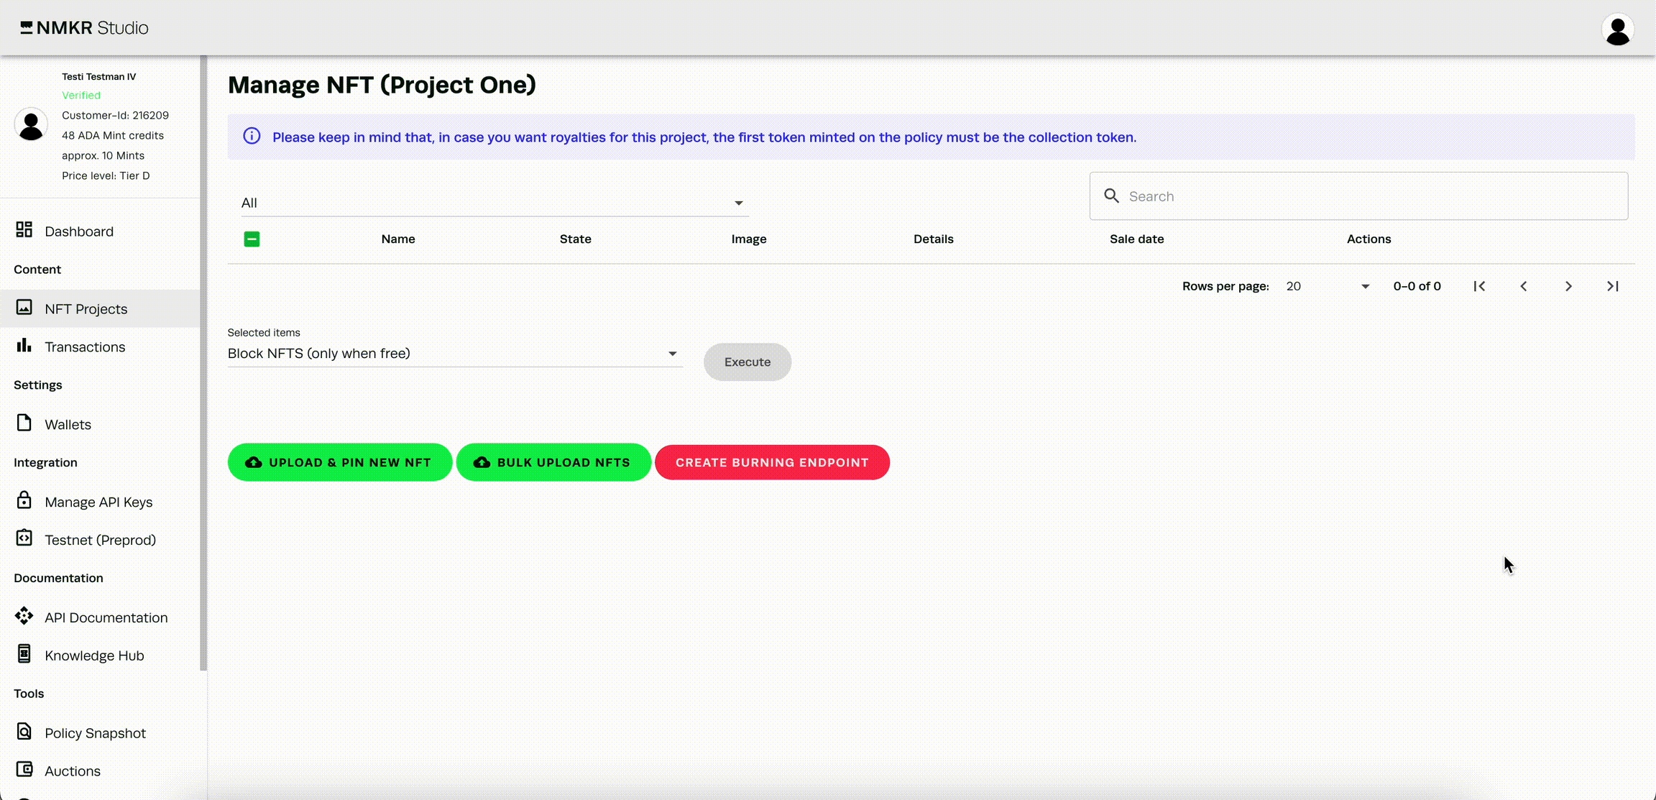The height and width of the screenshot is (800, 1656).
Task: Click Create Burning Endpoint button
Action: coord(772,462)
